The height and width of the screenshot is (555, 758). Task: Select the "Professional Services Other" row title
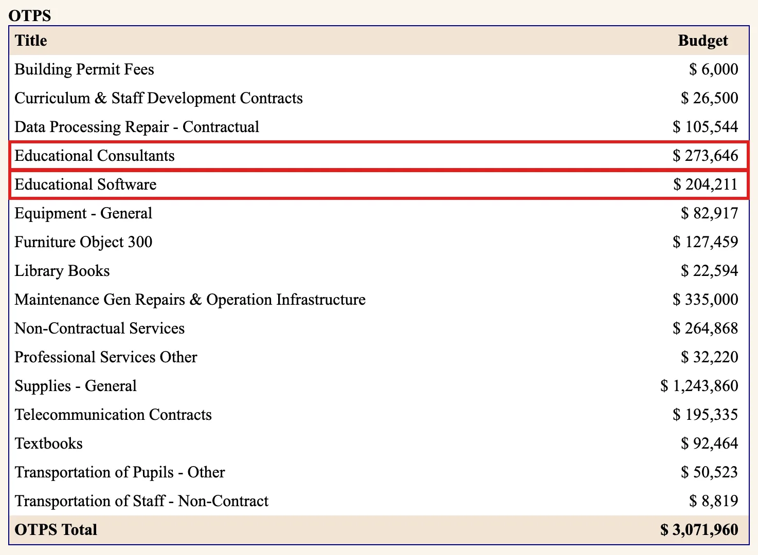(106, 357)
